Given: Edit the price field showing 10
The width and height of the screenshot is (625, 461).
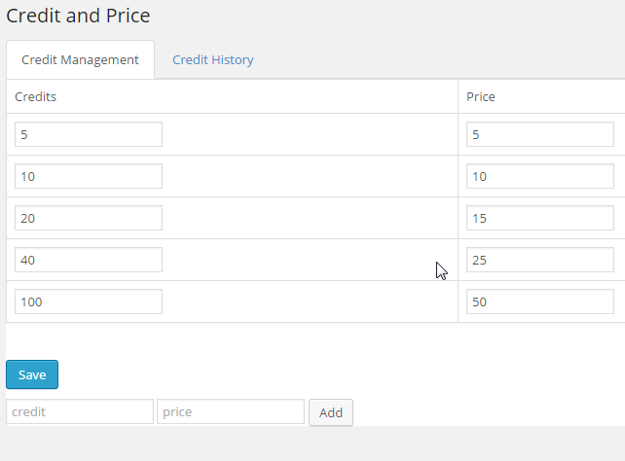Looking at the screenshot, I should coord(540,176).
